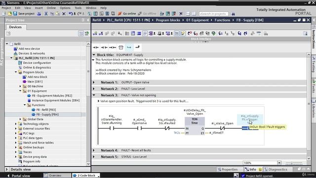Click the New project icon
The image size is (316, 178).
(x=4, y=13)
